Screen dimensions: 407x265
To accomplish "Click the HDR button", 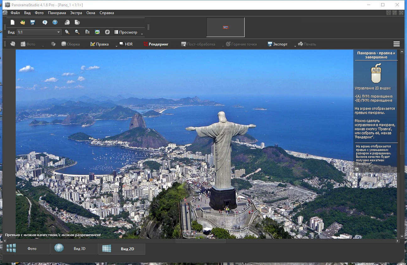I will coord(126,44).
